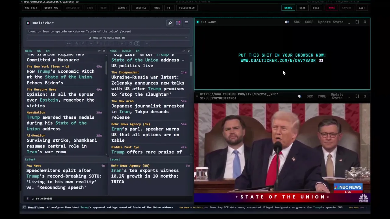
Task: Maximize the YouTube live unit with bracket icon
Action: (x=357, y=96)
